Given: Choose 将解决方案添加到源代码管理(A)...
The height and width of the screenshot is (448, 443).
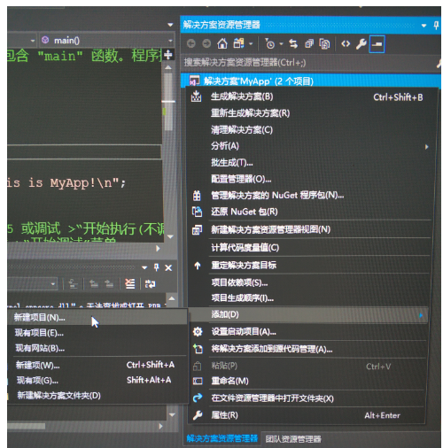Looking at the screenshot, I should (308, 349).
